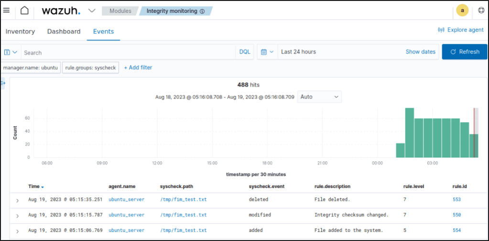489x241 pixels.
Task: Open the saved queries disk icon
Action: tap(11, 52)
